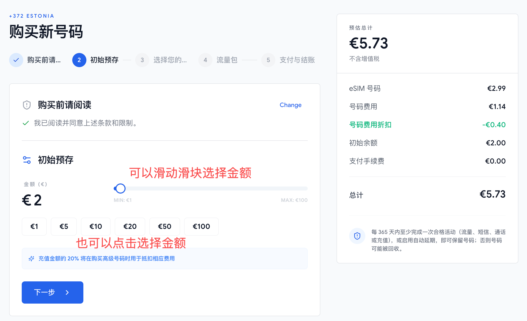Click the shield icon in the 365 天 notice
This screenshot has height=321, width=527.
click(357, 236)
